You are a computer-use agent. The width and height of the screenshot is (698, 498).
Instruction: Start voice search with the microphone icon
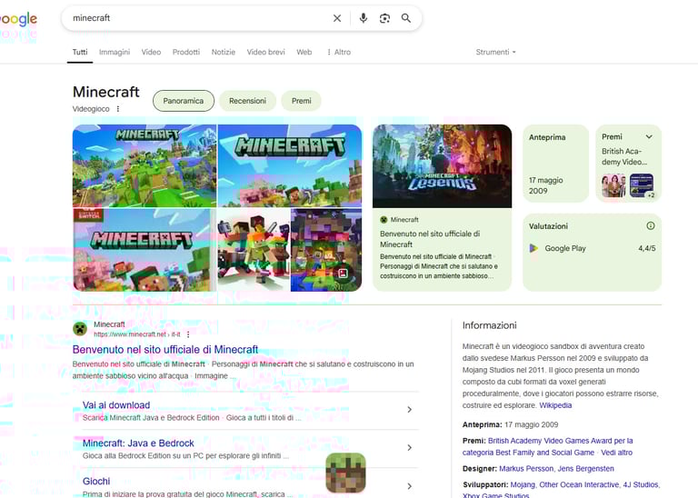(x=364, y=18)
